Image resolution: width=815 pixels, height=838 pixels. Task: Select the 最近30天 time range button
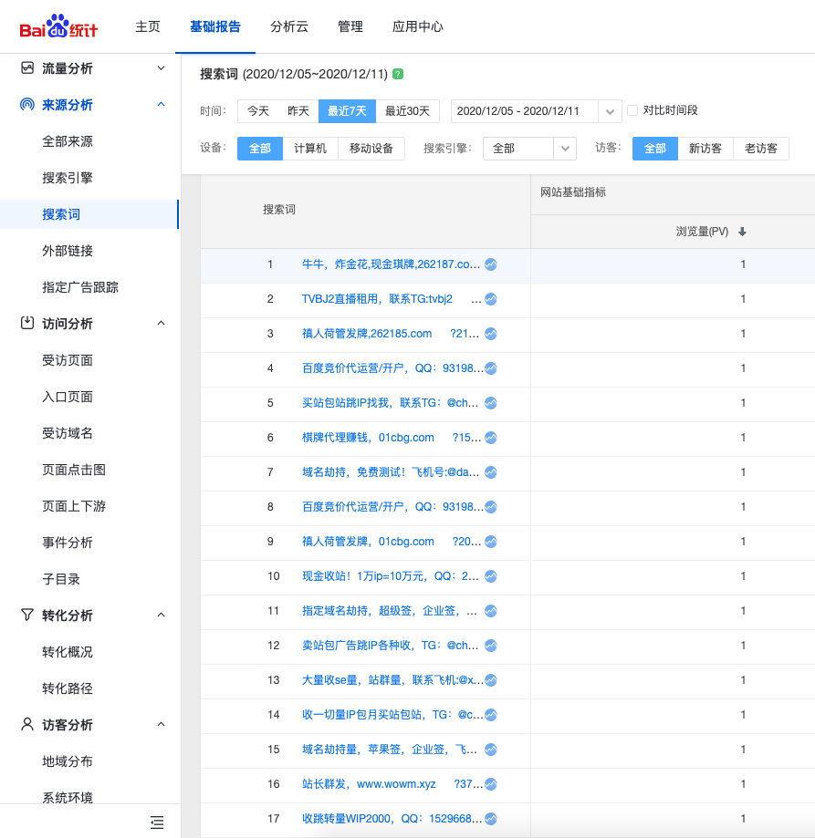pos(407,111)
